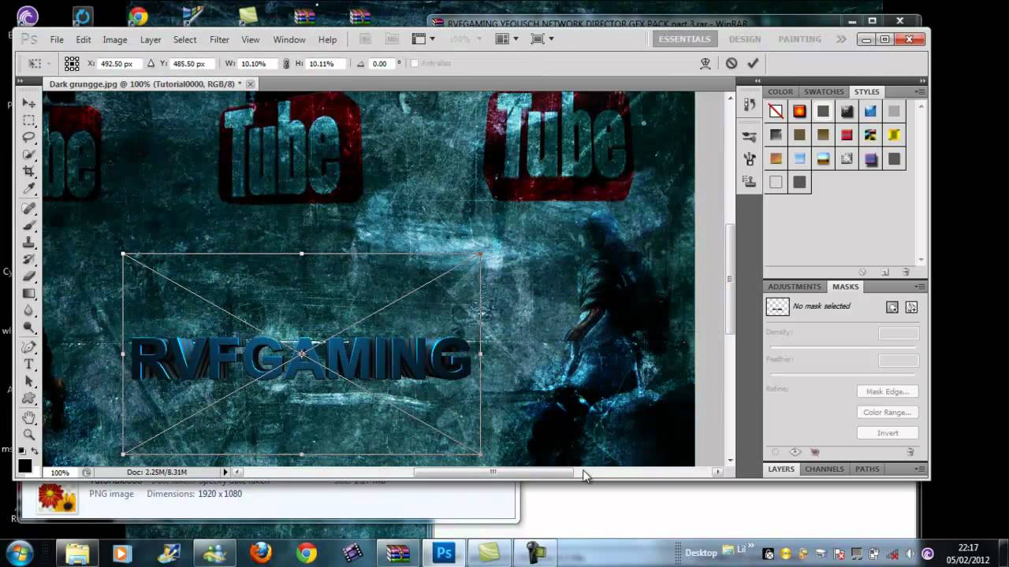The width and height of the screenshot is (1009, 567).
Task: Switch to the Channels tab
Action: pyautogui.click(x=824, y=469)
